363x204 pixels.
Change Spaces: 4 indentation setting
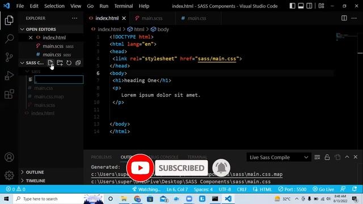coord(203,189)
